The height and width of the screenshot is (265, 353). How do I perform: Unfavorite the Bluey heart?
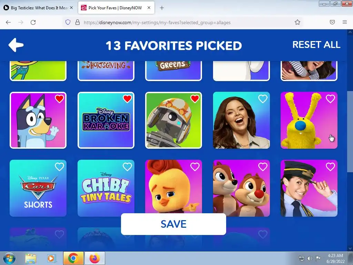point(59,99)
